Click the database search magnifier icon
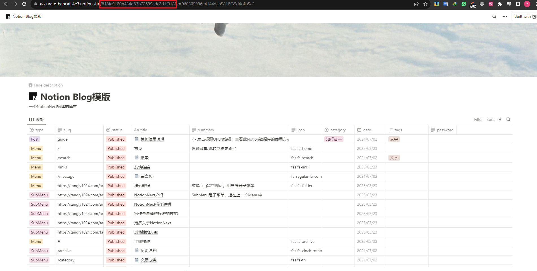Image resolution: width=537 pixels, height=271 pixels. [508, 119]
